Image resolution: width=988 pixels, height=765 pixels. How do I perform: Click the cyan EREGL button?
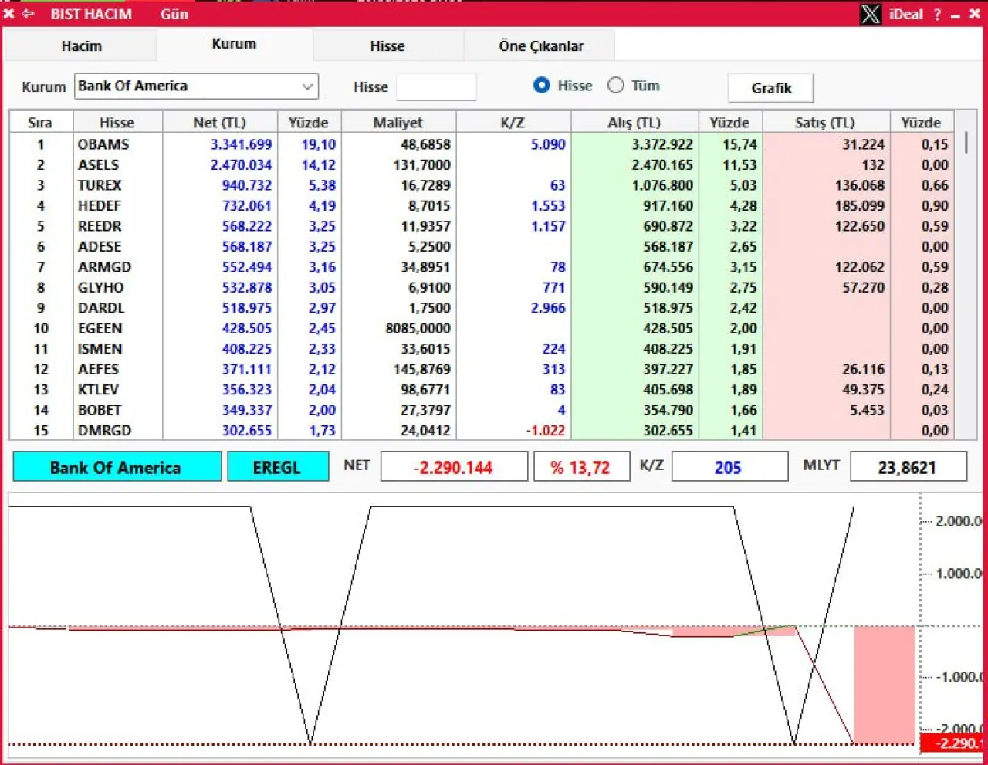point(277,467)
